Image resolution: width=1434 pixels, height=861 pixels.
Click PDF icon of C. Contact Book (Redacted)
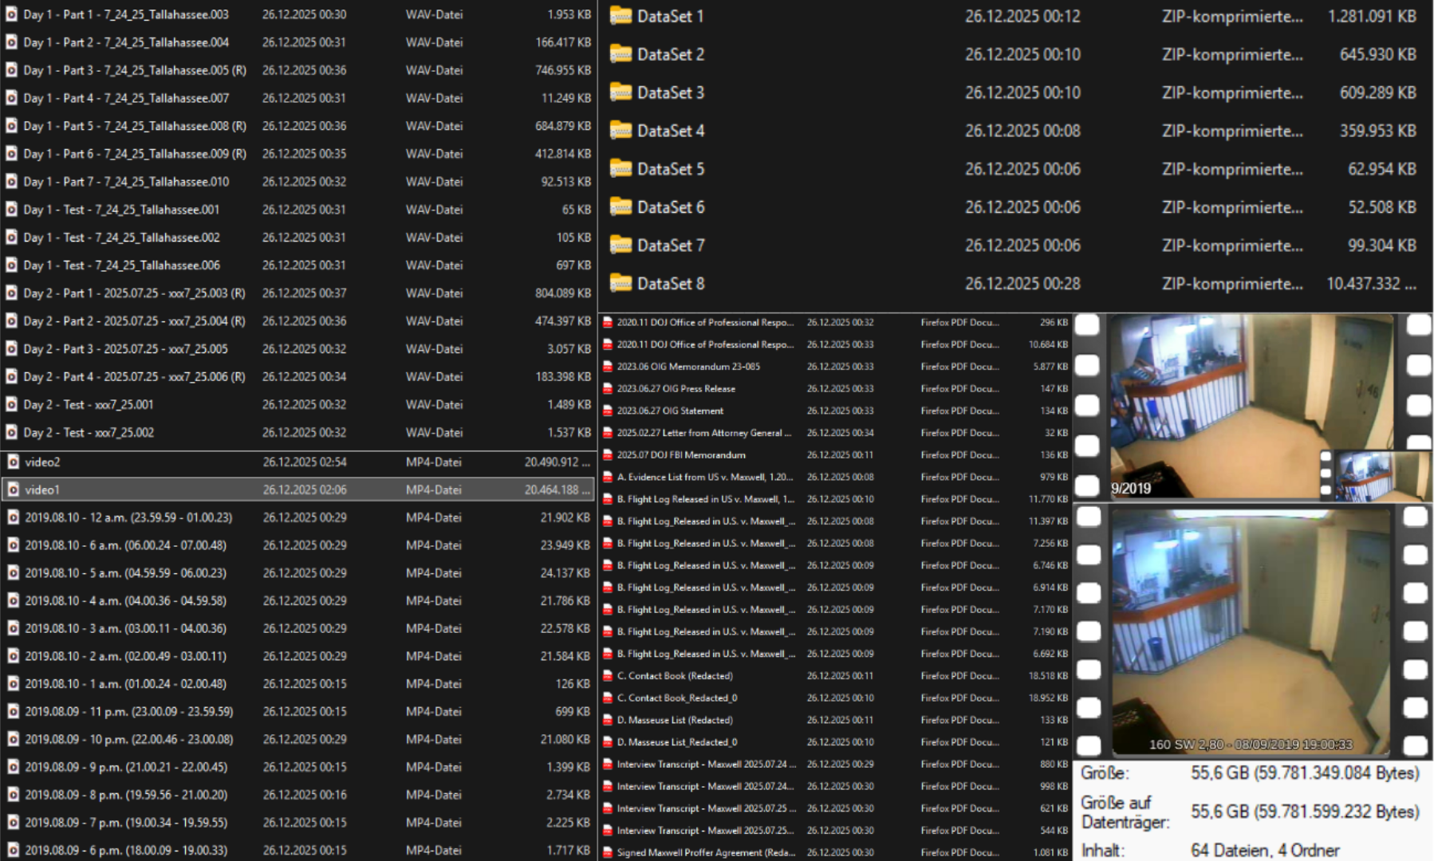(608, 676)
